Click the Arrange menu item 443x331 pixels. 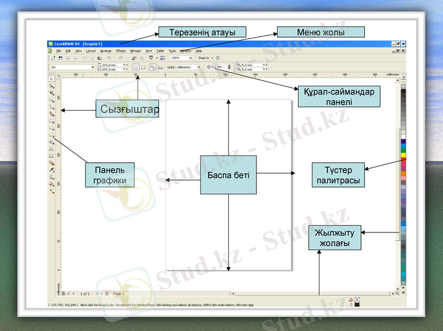tap(106, 50)
